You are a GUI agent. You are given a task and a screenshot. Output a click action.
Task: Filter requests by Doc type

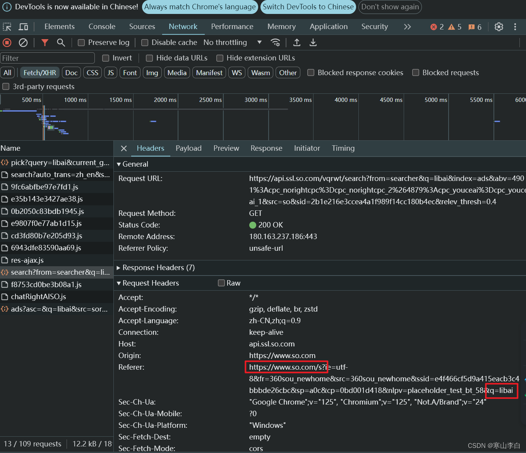pos(71,73)
